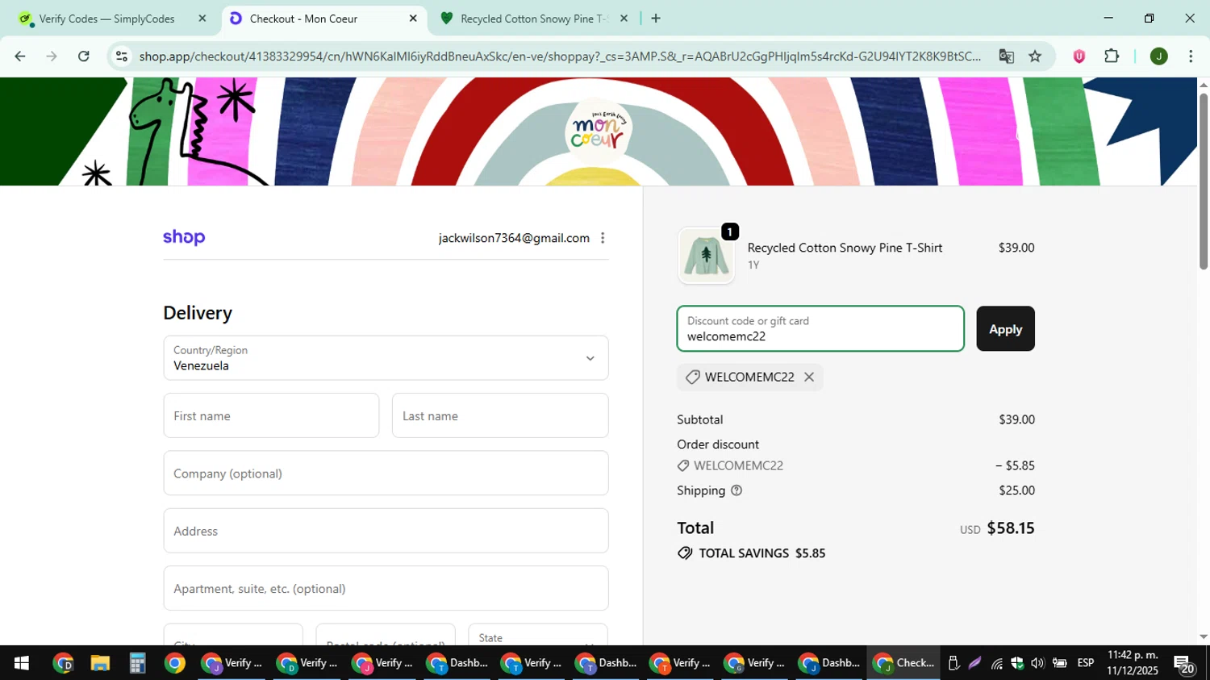Image resolution: width=1210 pixels, height=680 pixels.
Task: Click the email jackwilson7364@gmail.com
Action: coord(514,238)
